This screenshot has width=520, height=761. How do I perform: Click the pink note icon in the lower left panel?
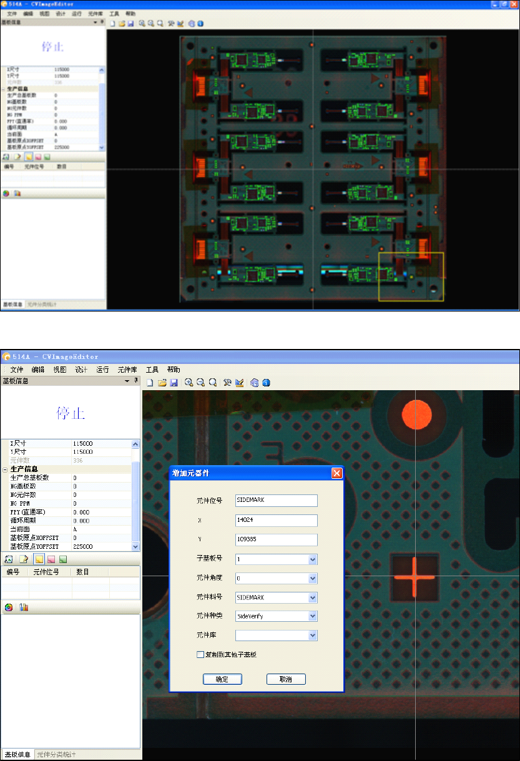pyautogui.click(x=51, y=559)
